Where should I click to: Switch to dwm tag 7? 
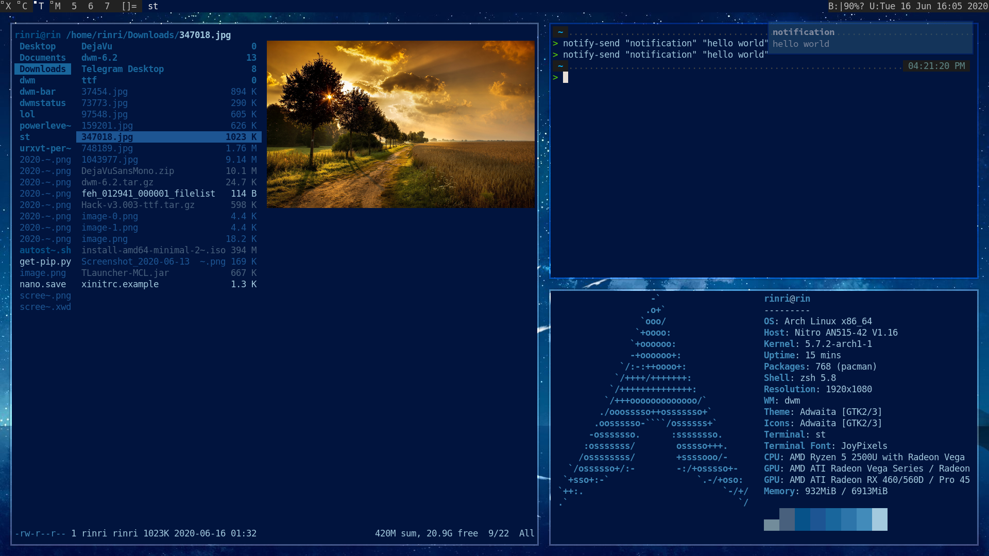(x=107, y=6)
